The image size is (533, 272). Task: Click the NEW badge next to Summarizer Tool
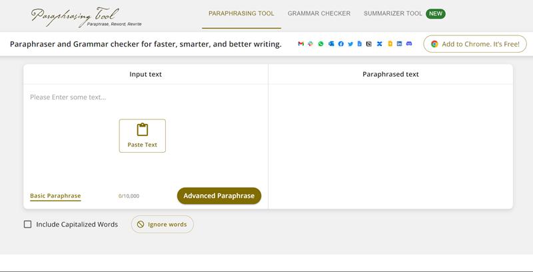click(436, 13)
